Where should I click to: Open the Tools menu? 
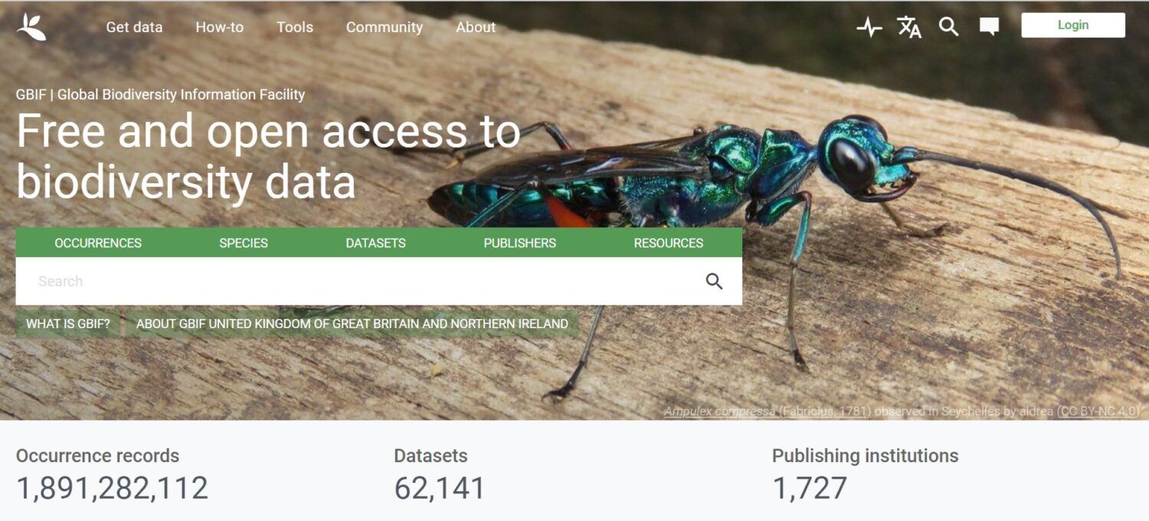point(295,27)
